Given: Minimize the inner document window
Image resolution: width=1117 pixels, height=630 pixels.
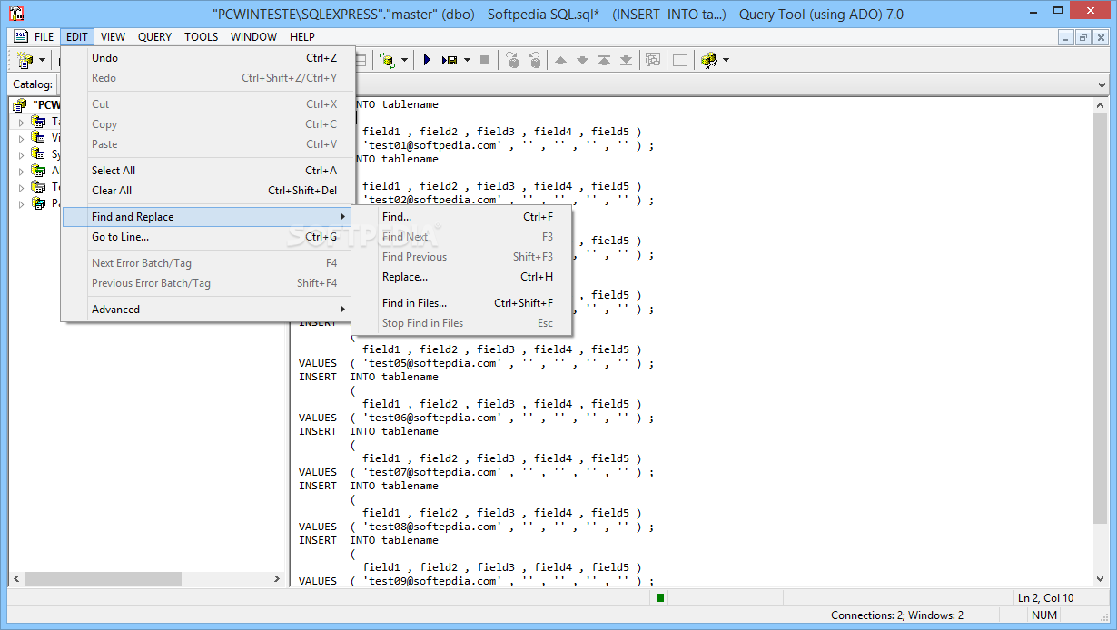Looking at the screenshot, I should [1066, 37].
